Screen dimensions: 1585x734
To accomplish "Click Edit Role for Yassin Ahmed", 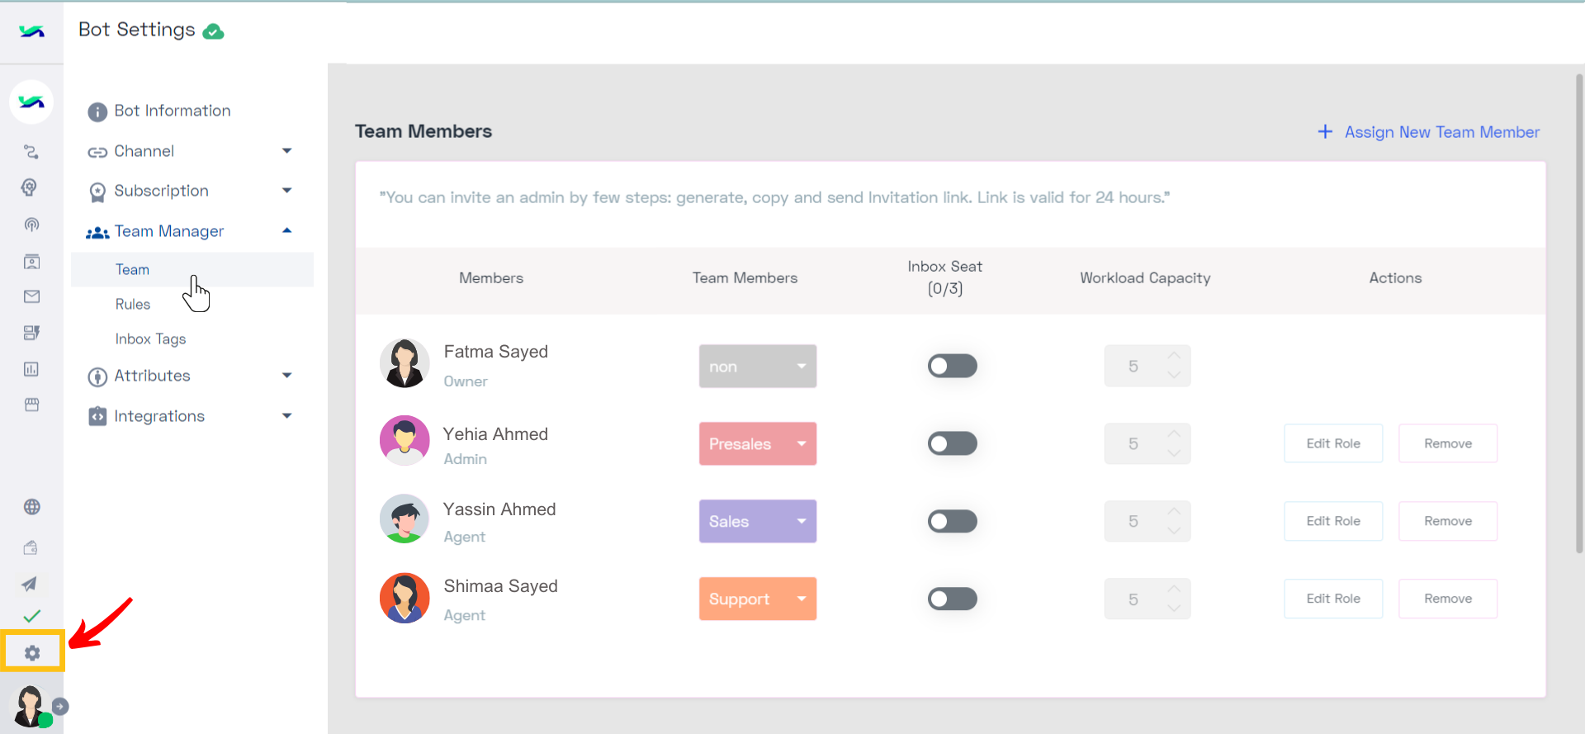I will [x=1333, y=521].
